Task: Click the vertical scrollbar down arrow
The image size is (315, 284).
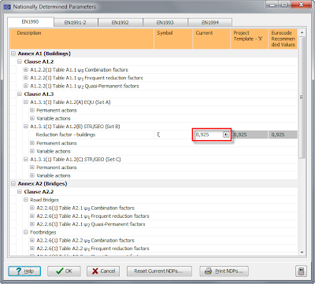Action: pyautogui.click(x=302, y=253)
